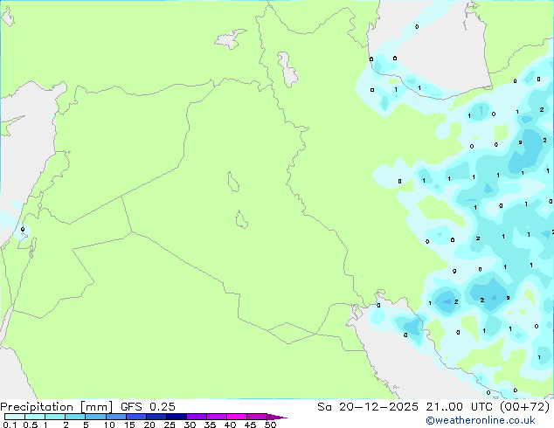The width and height of the screenshot is (554, 428).
Task: Open the weatheronline.co.uk copyright link
Action: (480, 420)
